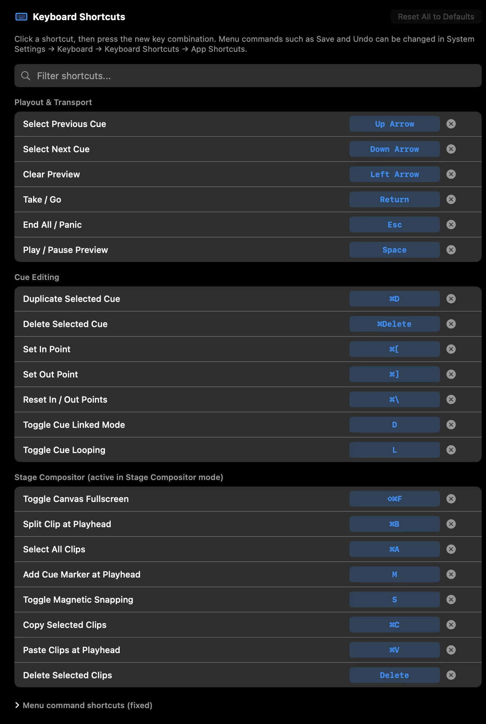The image size is (486, 724).
Task: Clear the Toggle Cue Looping shortcut
Action: (x=451, y=450)
